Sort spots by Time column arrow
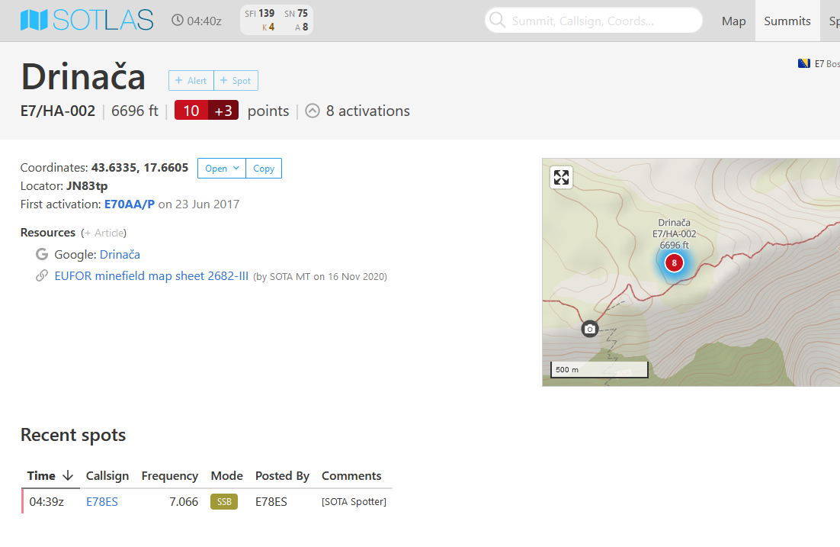 pos(68,476)
